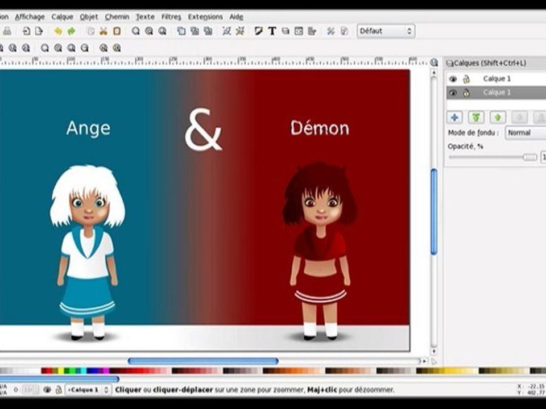Click the white-haired angel character
The image size is (546, 409).
point(88,252)
